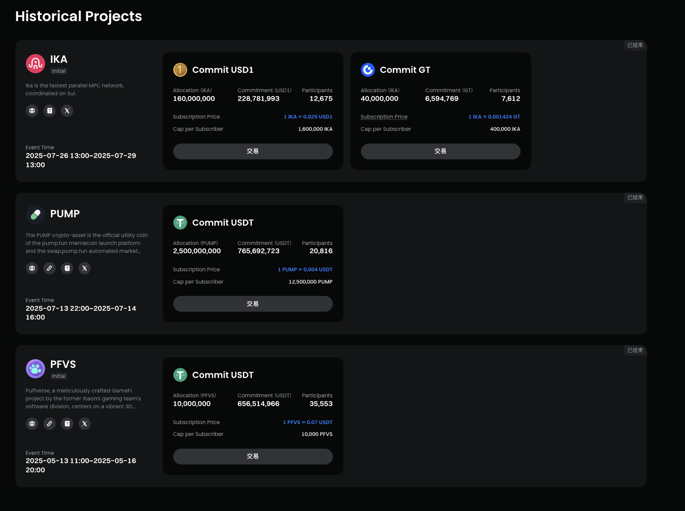Click the Initial badge under IKA

coord(59,71)
